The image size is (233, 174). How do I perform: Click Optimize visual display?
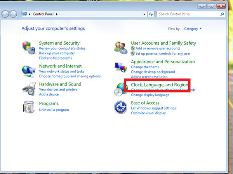pos(148,113)
